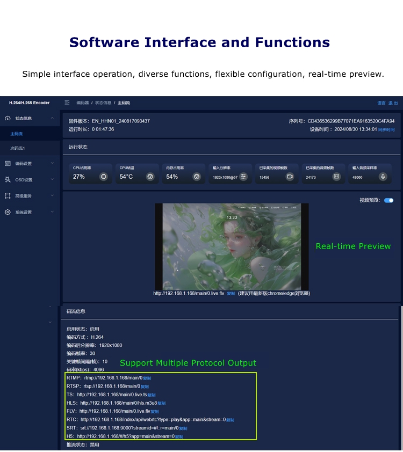Expand the 高级服务 menu chevron
403x452 pixels.
52,196
